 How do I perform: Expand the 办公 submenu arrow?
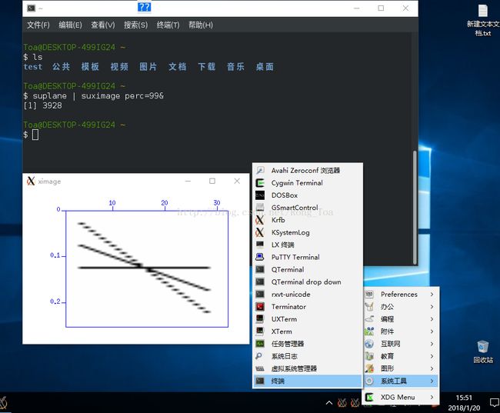pos(432,307)
